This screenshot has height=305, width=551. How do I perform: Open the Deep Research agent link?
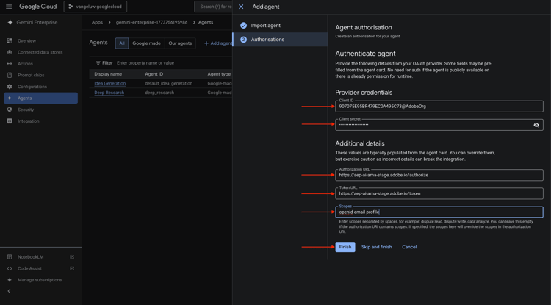coord(109,93)
